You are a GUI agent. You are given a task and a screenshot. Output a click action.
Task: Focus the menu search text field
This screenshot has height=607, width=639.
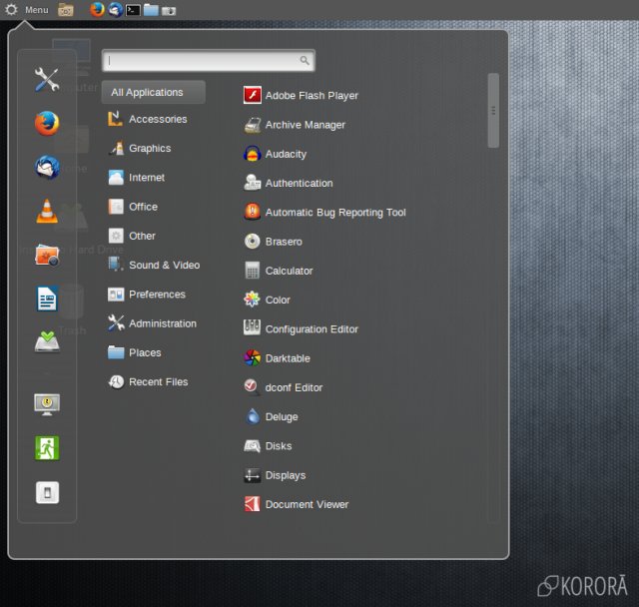(200, 61)
